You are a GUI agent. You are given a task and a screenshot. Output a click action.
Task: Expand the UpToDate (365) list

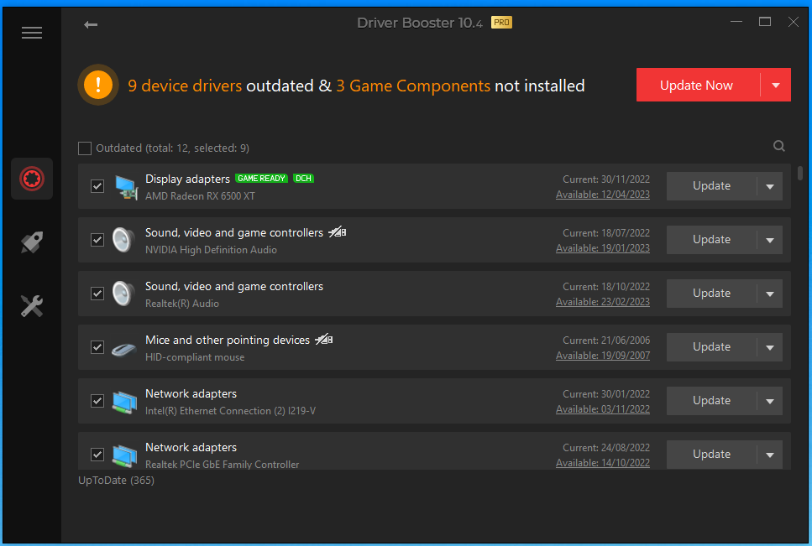[116, 481]
